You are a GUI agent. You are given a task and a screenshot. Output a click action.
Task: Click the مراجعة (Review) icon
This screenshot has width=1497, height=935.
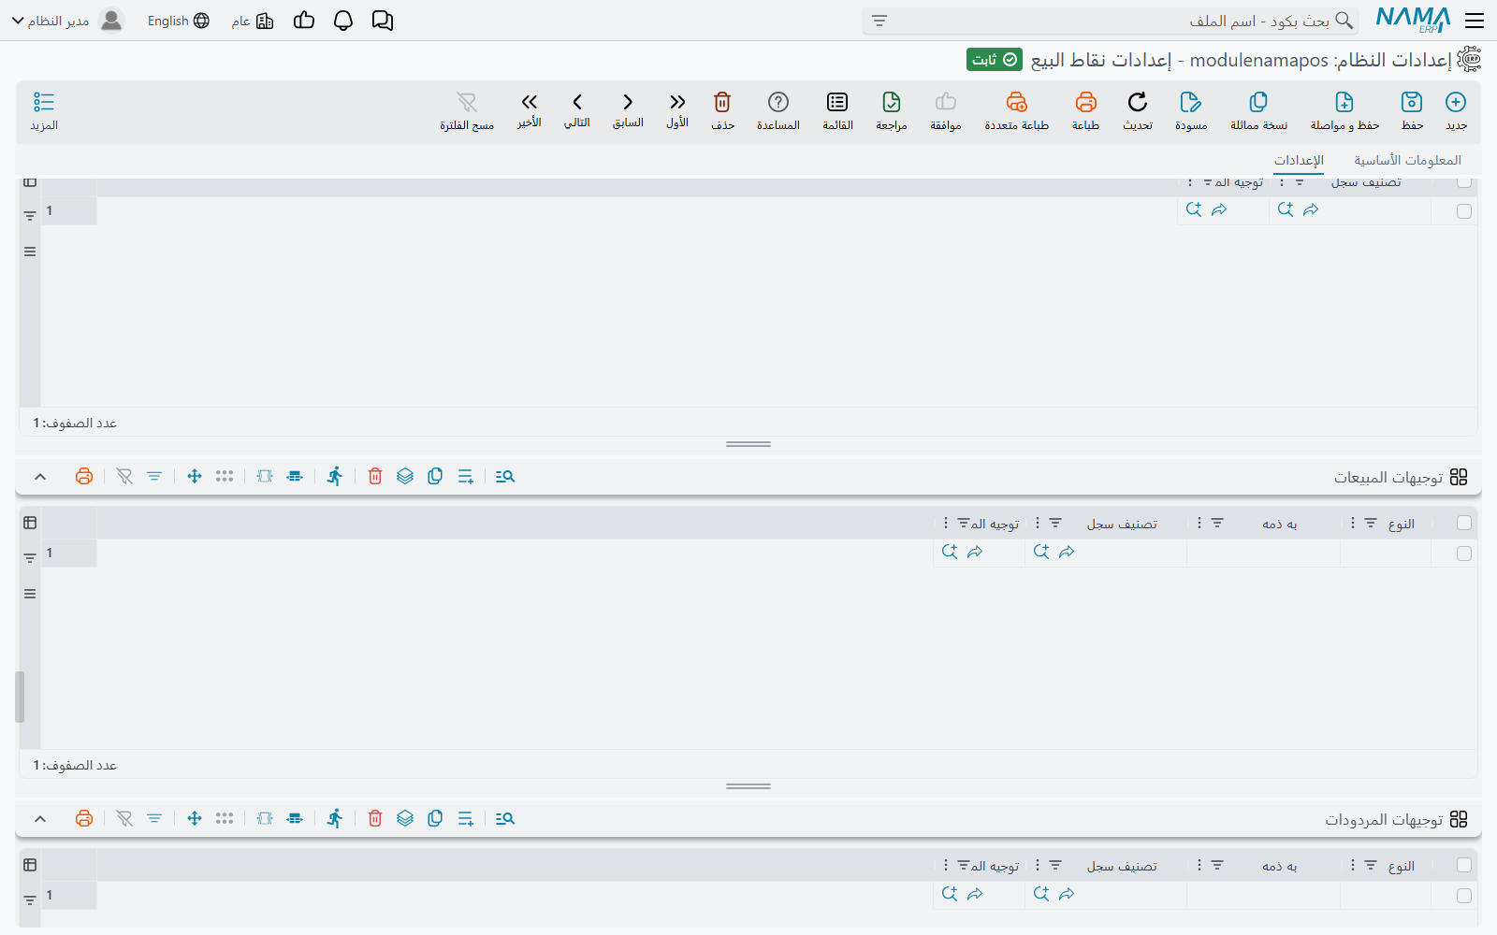[892, 102]
